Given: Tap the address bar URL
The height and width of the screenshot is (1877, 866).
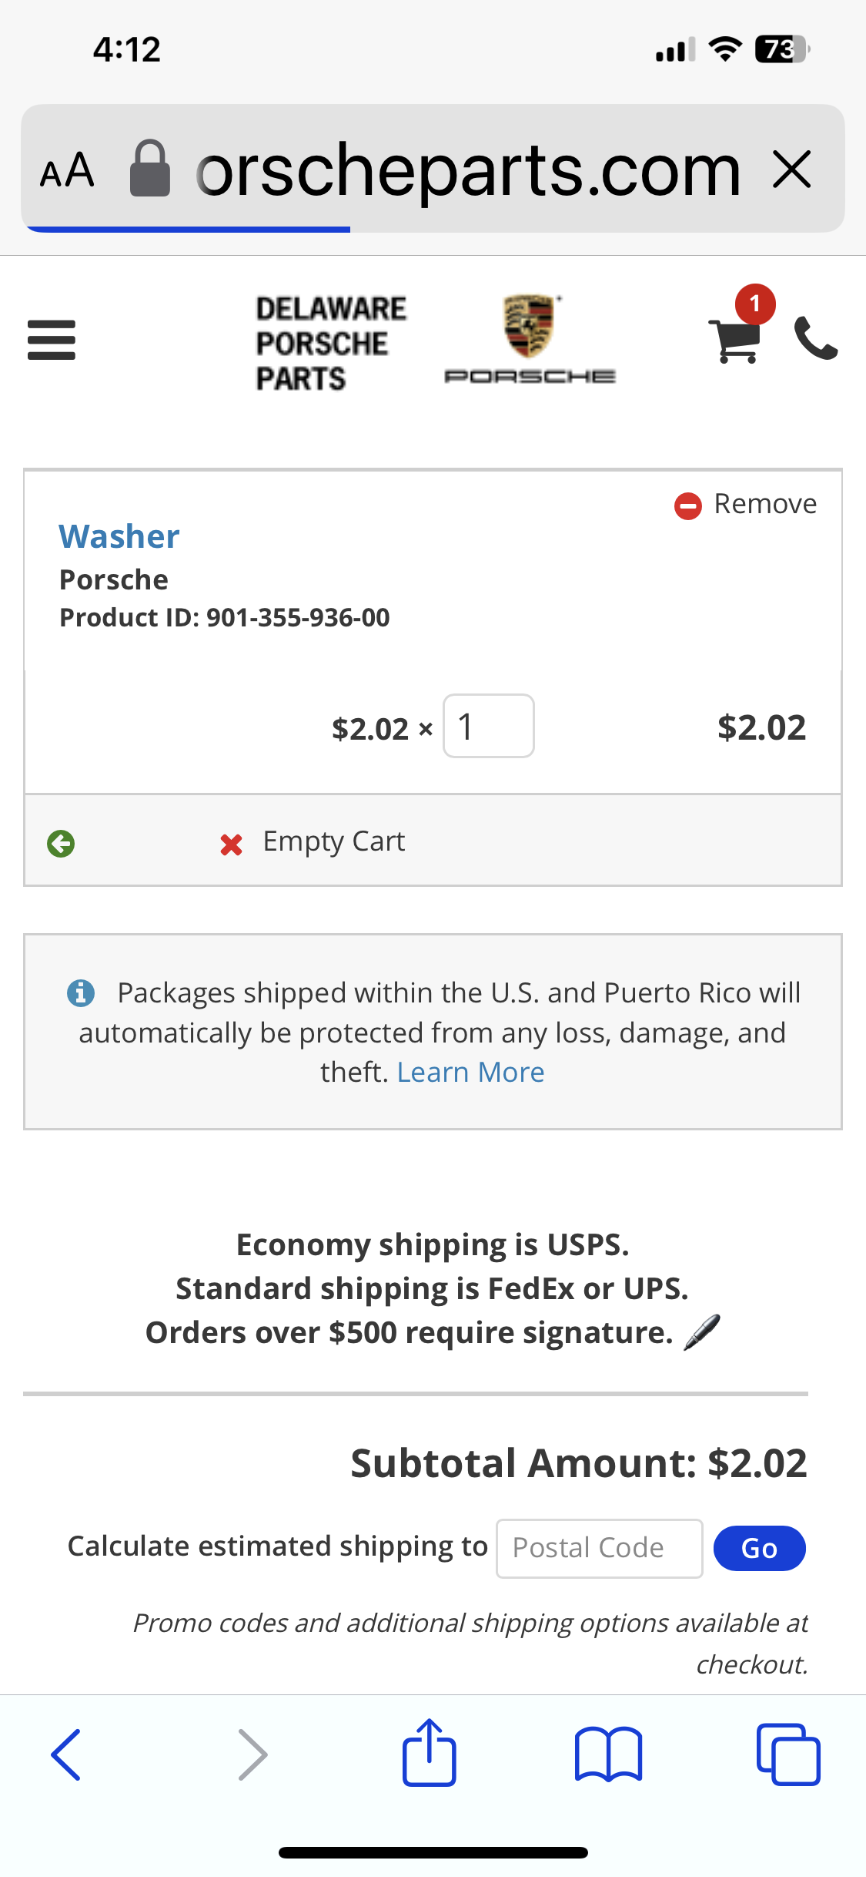Looking at the screenshot, I should (468, 170).
